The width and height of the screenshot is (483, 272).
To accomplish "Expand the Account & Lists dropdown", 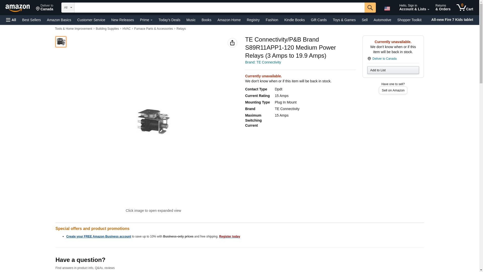I will click(414, 8).
